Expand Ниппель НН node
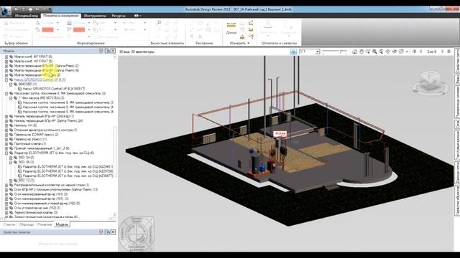 (6, 125)
